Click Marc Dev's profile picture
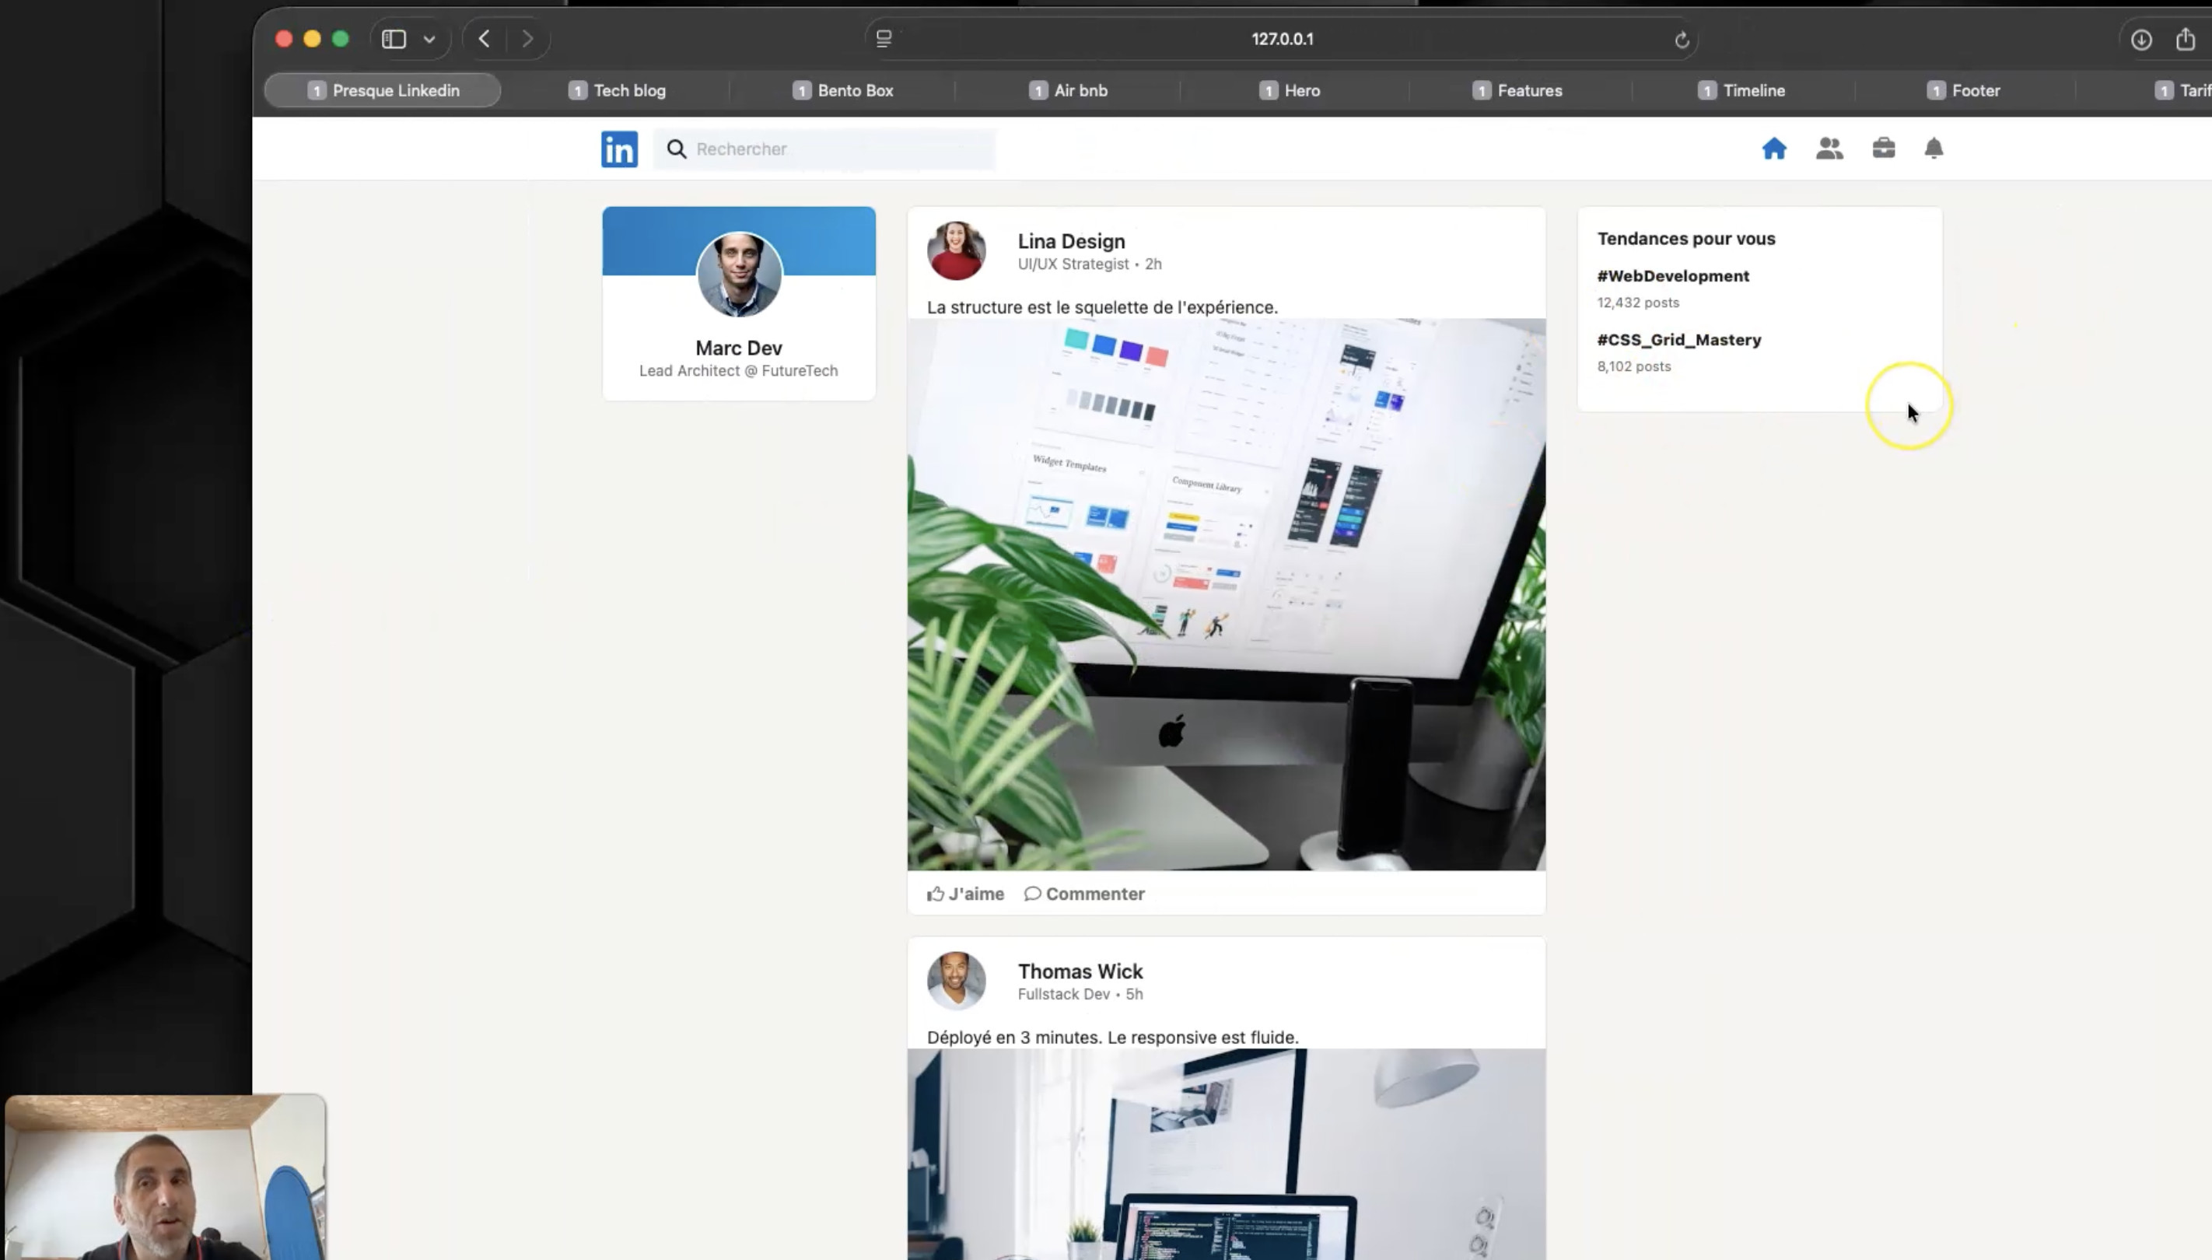 click(739, 275)
